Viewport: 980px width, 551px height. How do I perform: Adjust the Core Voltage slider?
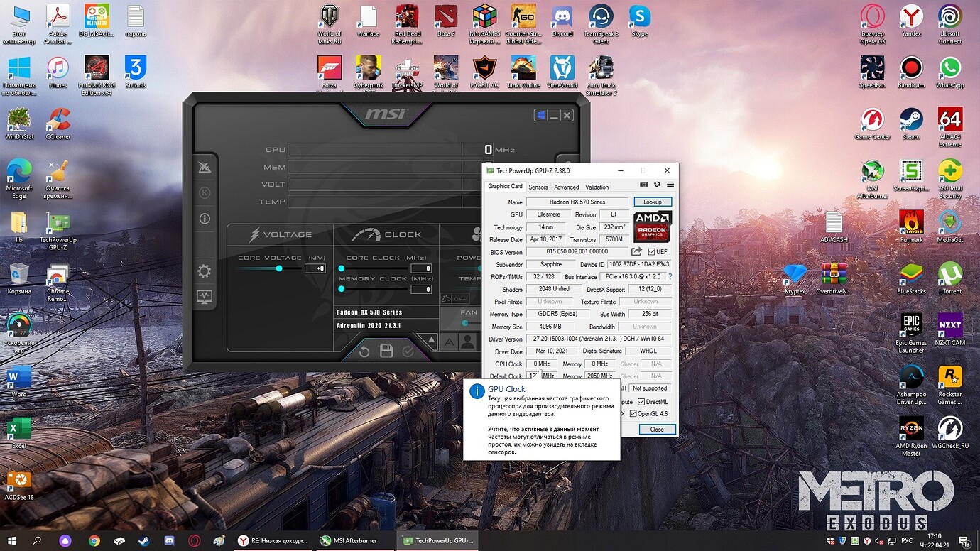pos(279,268)
